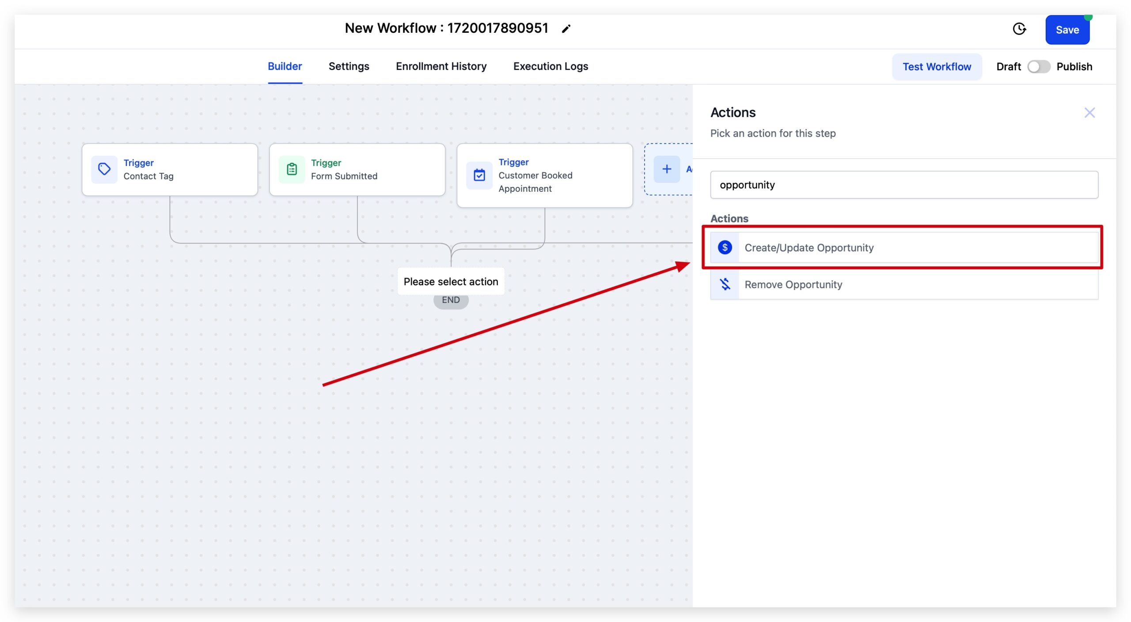
Task: Switch to the Settings tab
Action: [x=349, y=66]
